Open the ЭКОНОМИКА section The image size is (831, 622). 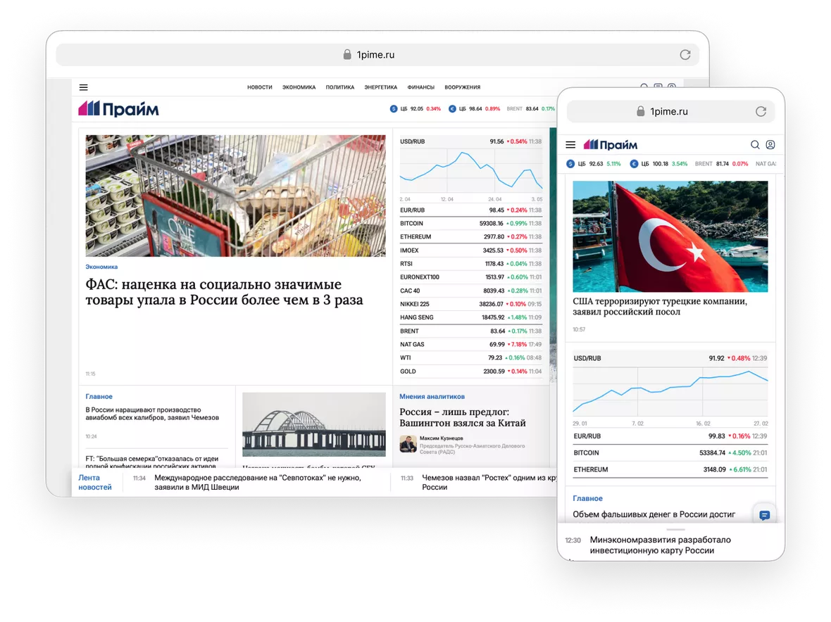(x=299, y=87)
